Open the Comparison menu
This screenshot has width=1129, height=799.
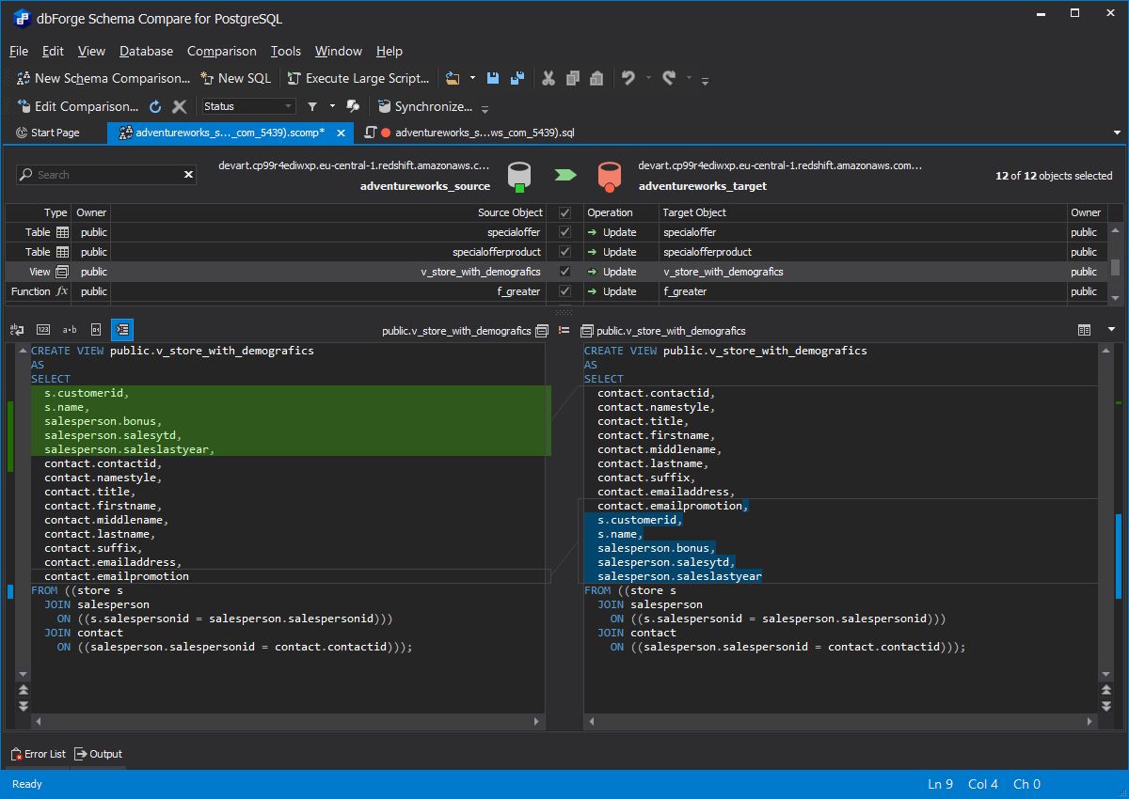(221, 51)
